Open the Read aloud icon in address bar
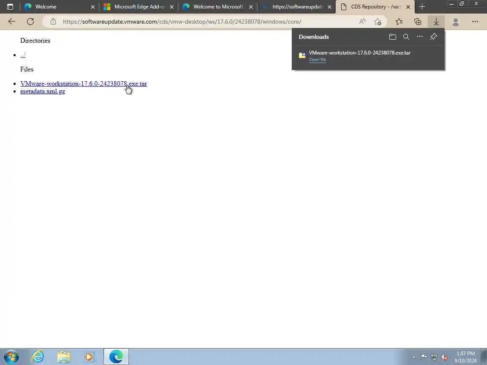 [x=362, y=22]
